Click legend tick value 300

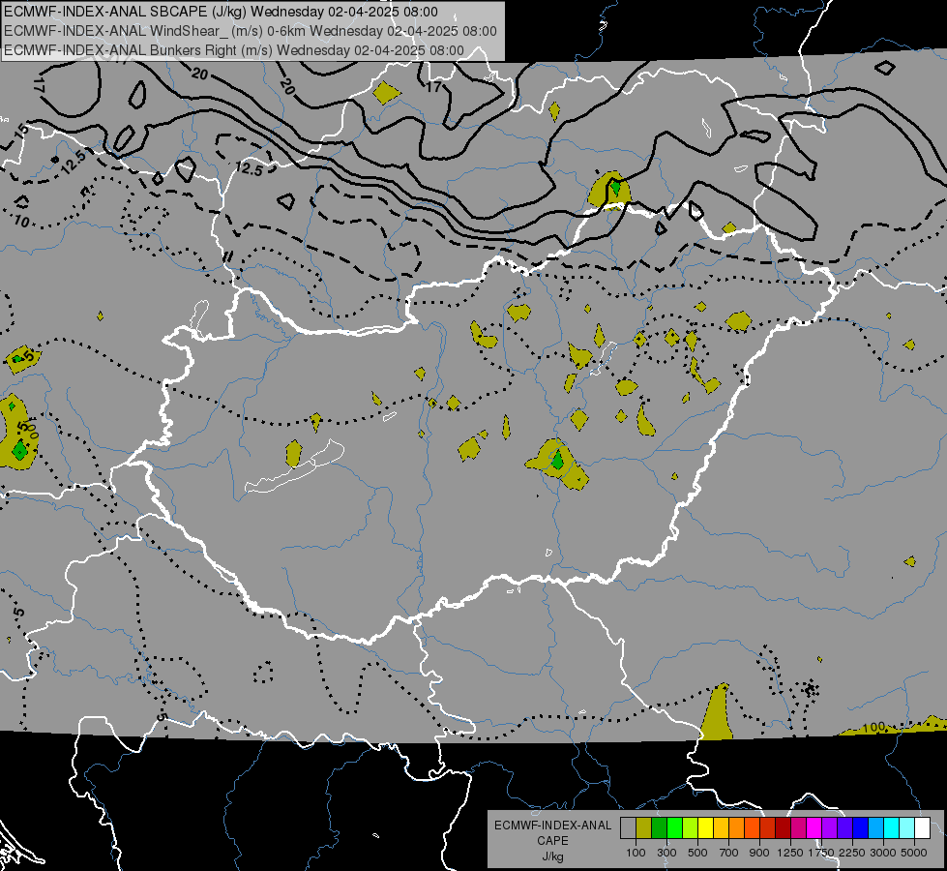tap(666, 853)
